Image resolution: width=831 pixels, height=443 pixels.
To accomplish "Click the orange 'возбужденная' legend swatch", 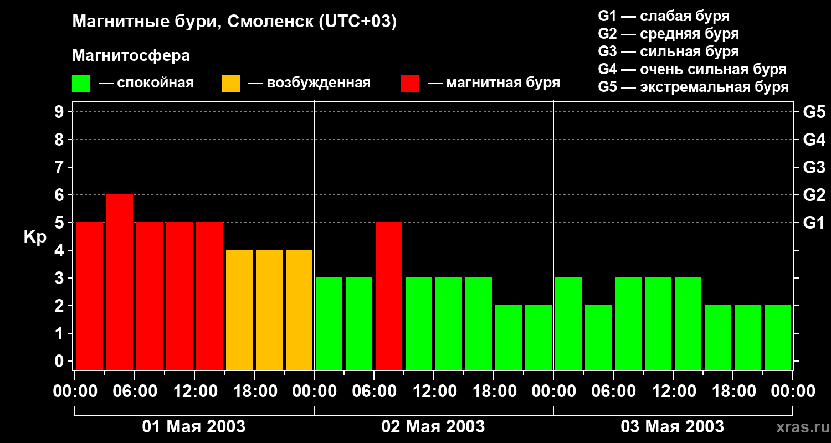I will [x=230, y=84].
